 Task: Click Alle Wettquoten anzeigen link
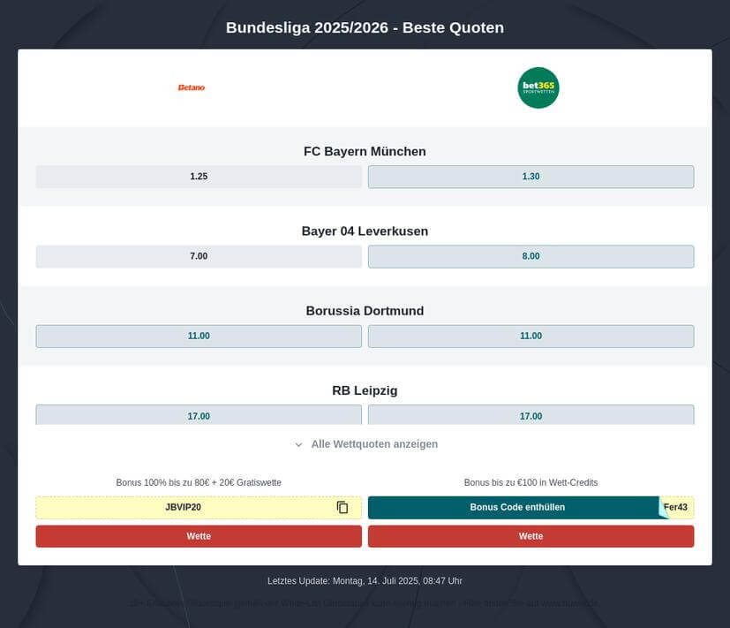click(374, 444)
